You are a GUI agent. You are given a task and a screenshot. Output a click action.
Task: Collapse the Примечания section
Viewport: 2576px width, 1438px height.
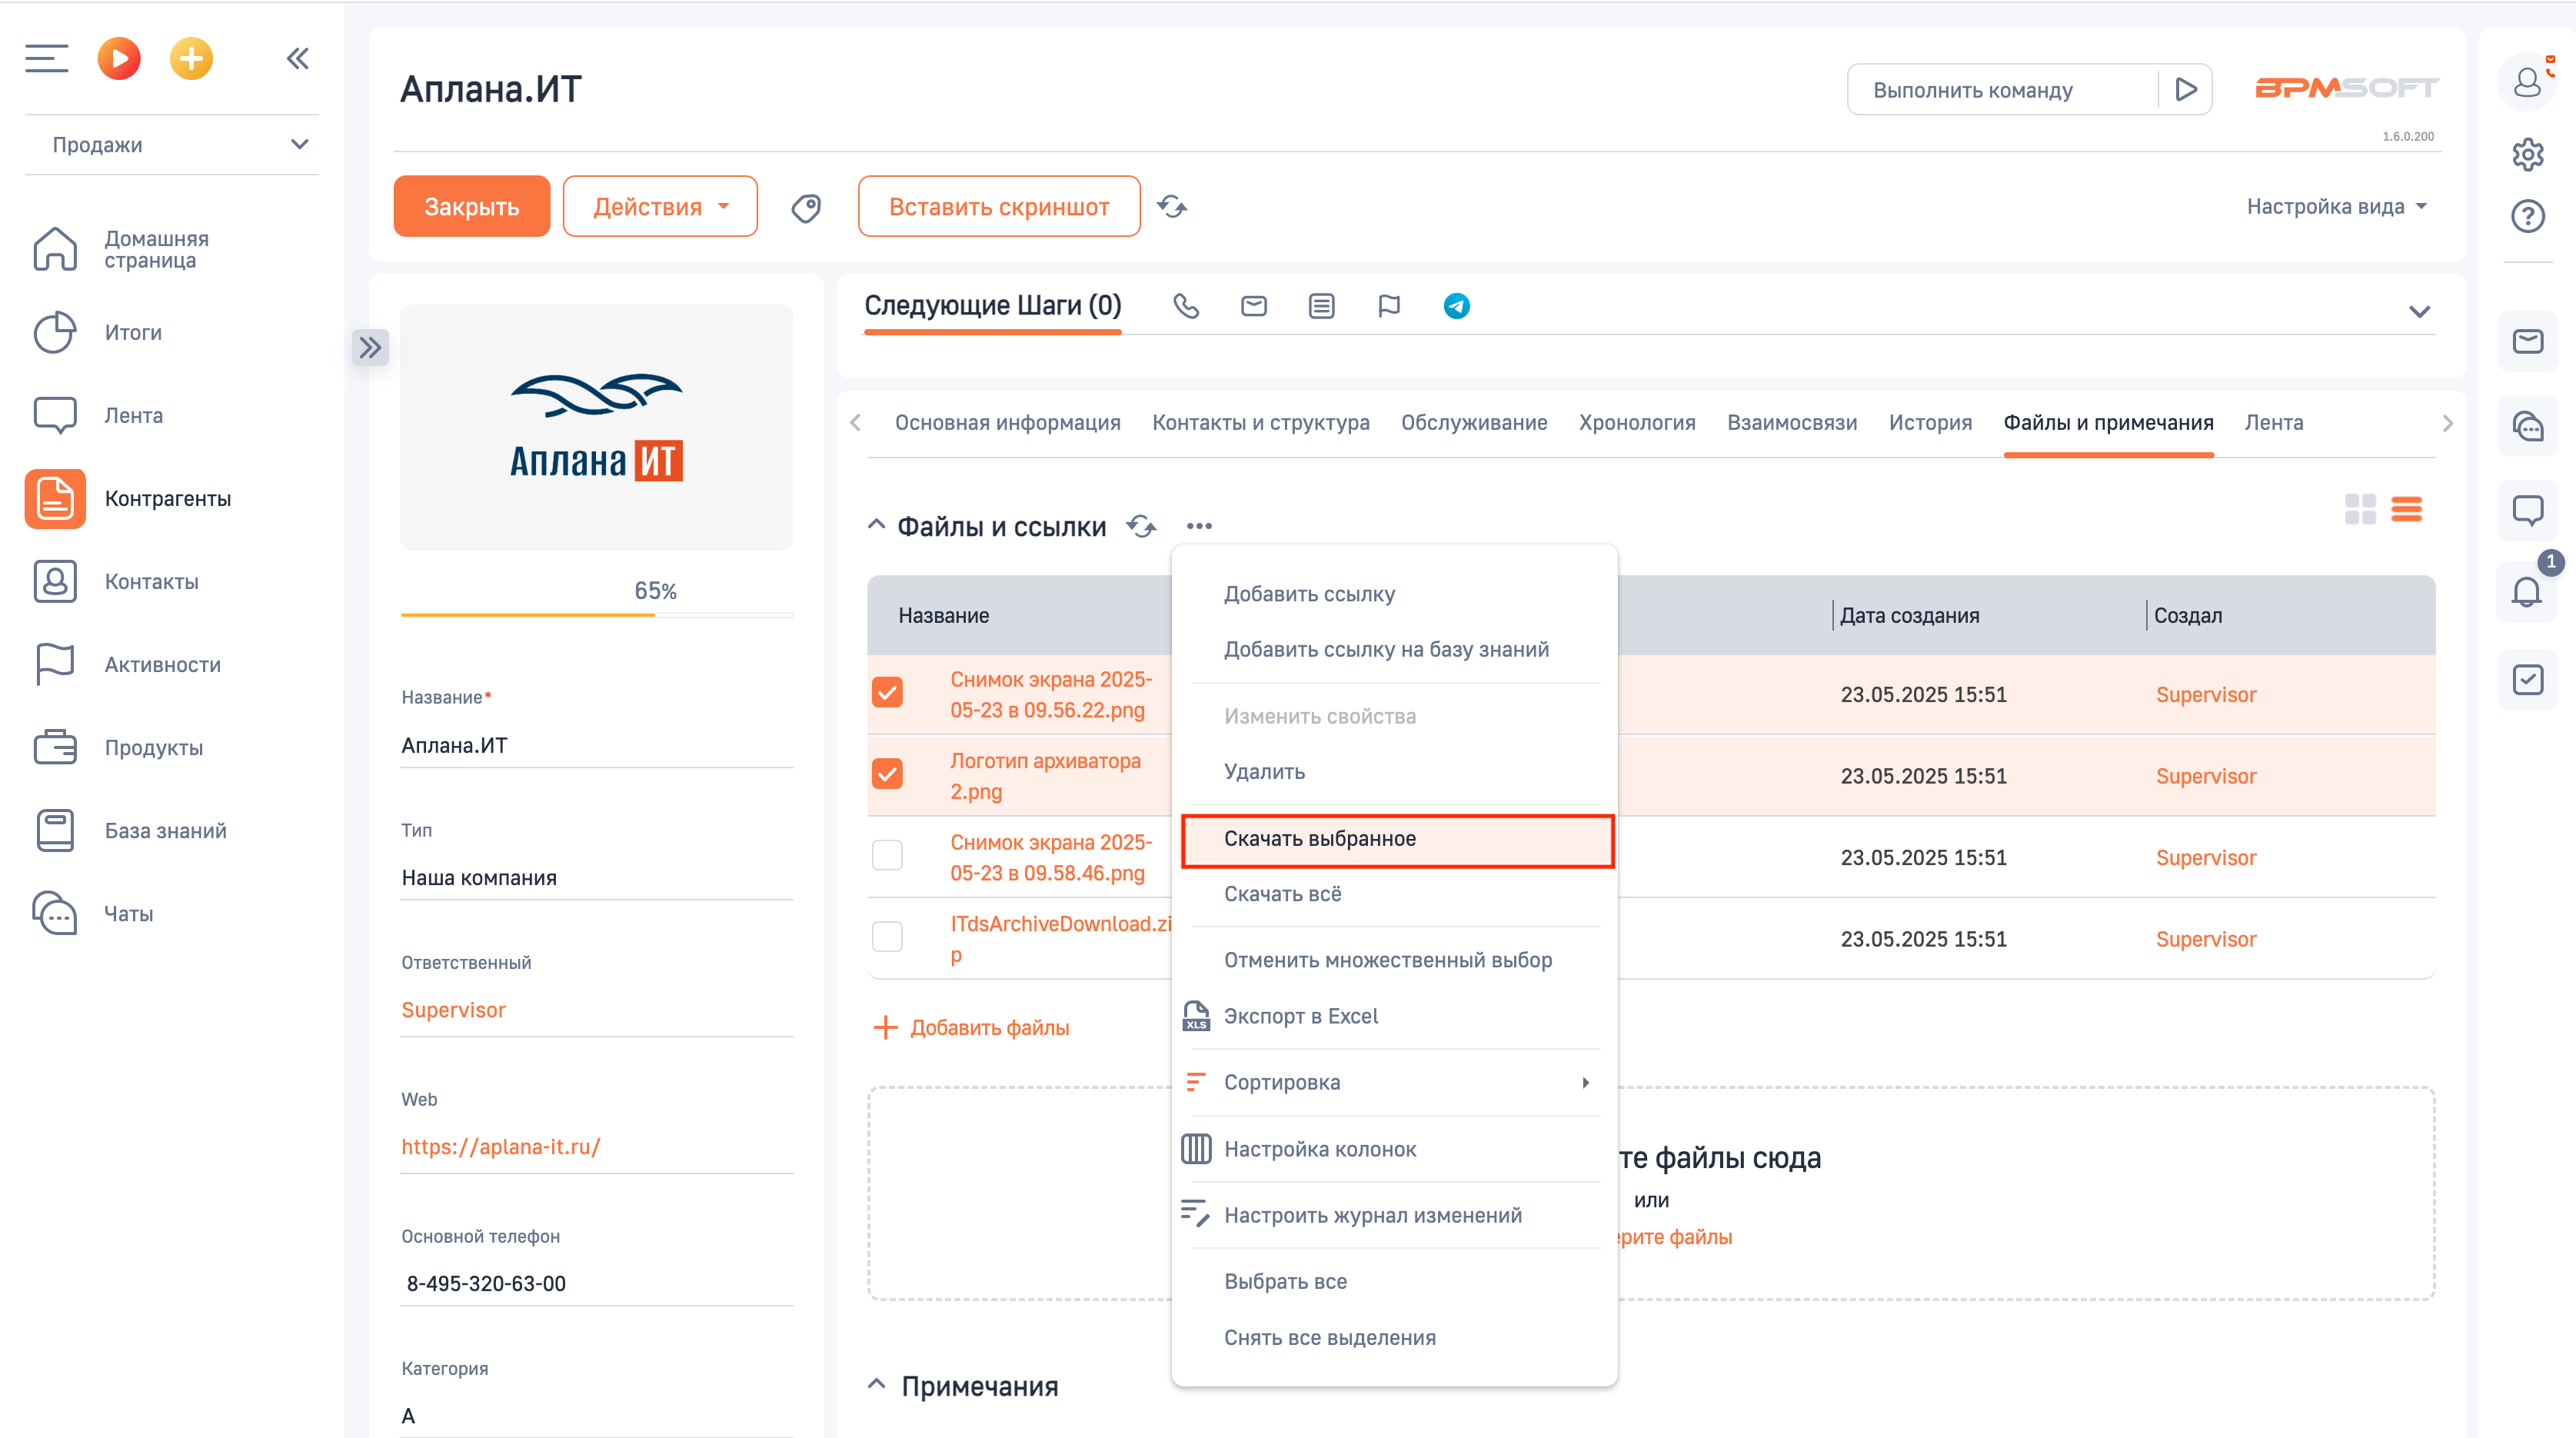pyautogui.click(x=876, y=1385)
